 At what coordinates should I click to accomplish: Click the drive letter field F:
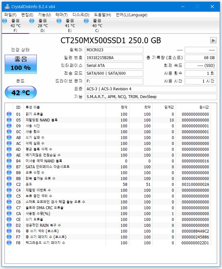pyautogui.click(x=114, y=81)
